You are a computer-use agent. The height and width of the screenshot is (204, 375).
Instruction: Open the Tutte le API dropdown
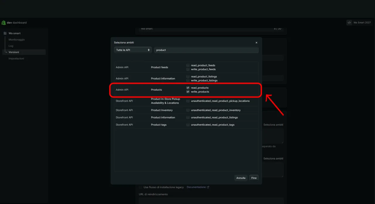click(x=133, y=50)
